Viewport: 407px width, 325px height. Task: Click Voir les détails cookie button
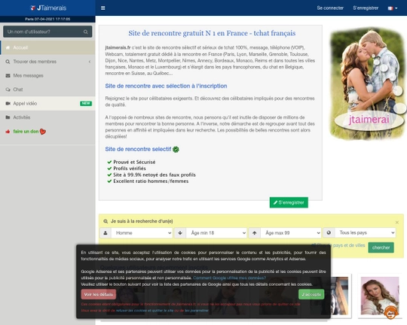(x=99, y=294)
